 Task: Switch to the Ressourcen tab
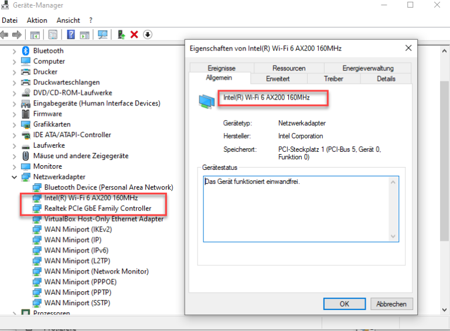pos(289,69)
